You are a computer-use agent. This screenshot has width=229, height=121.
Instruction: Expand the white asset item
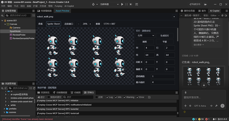pos(6,105)
